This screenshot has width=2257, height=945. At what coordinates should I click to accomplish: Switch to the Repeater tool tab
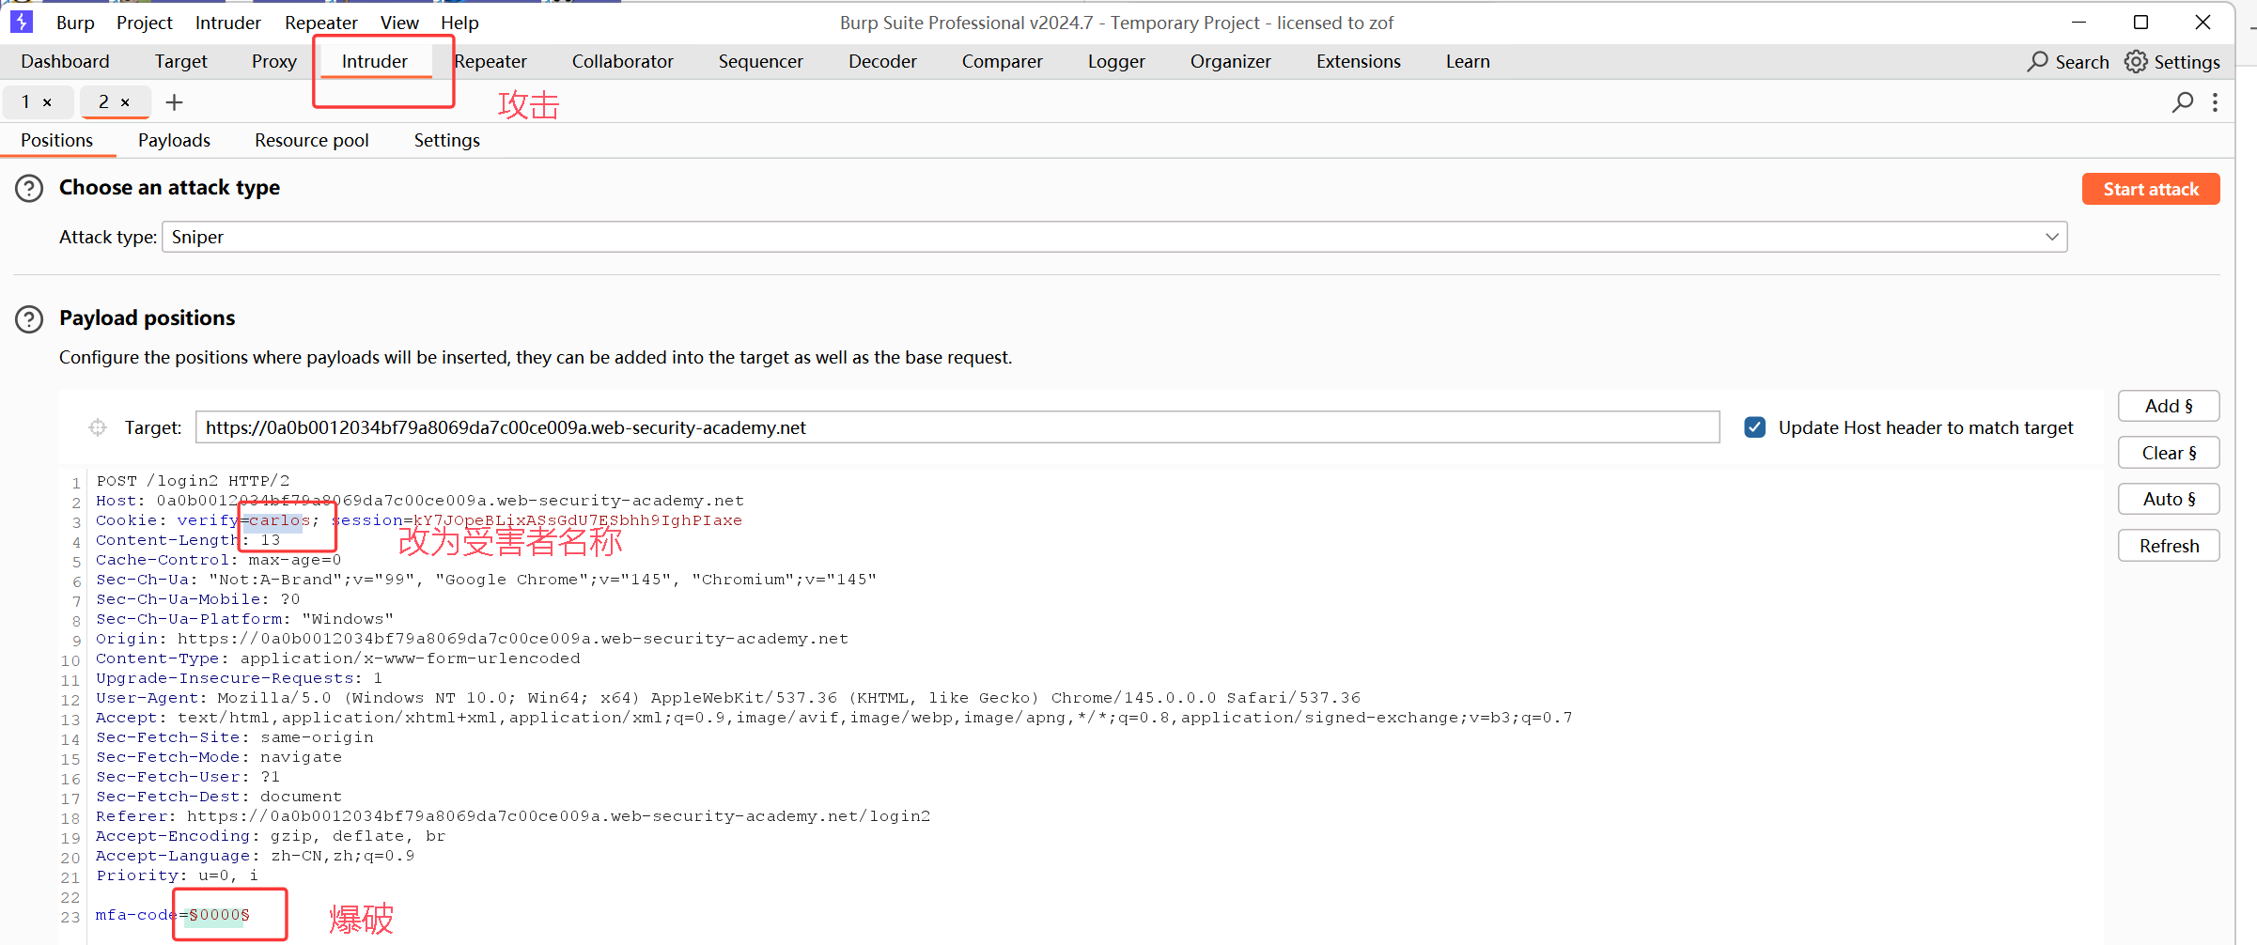[490, 62]
